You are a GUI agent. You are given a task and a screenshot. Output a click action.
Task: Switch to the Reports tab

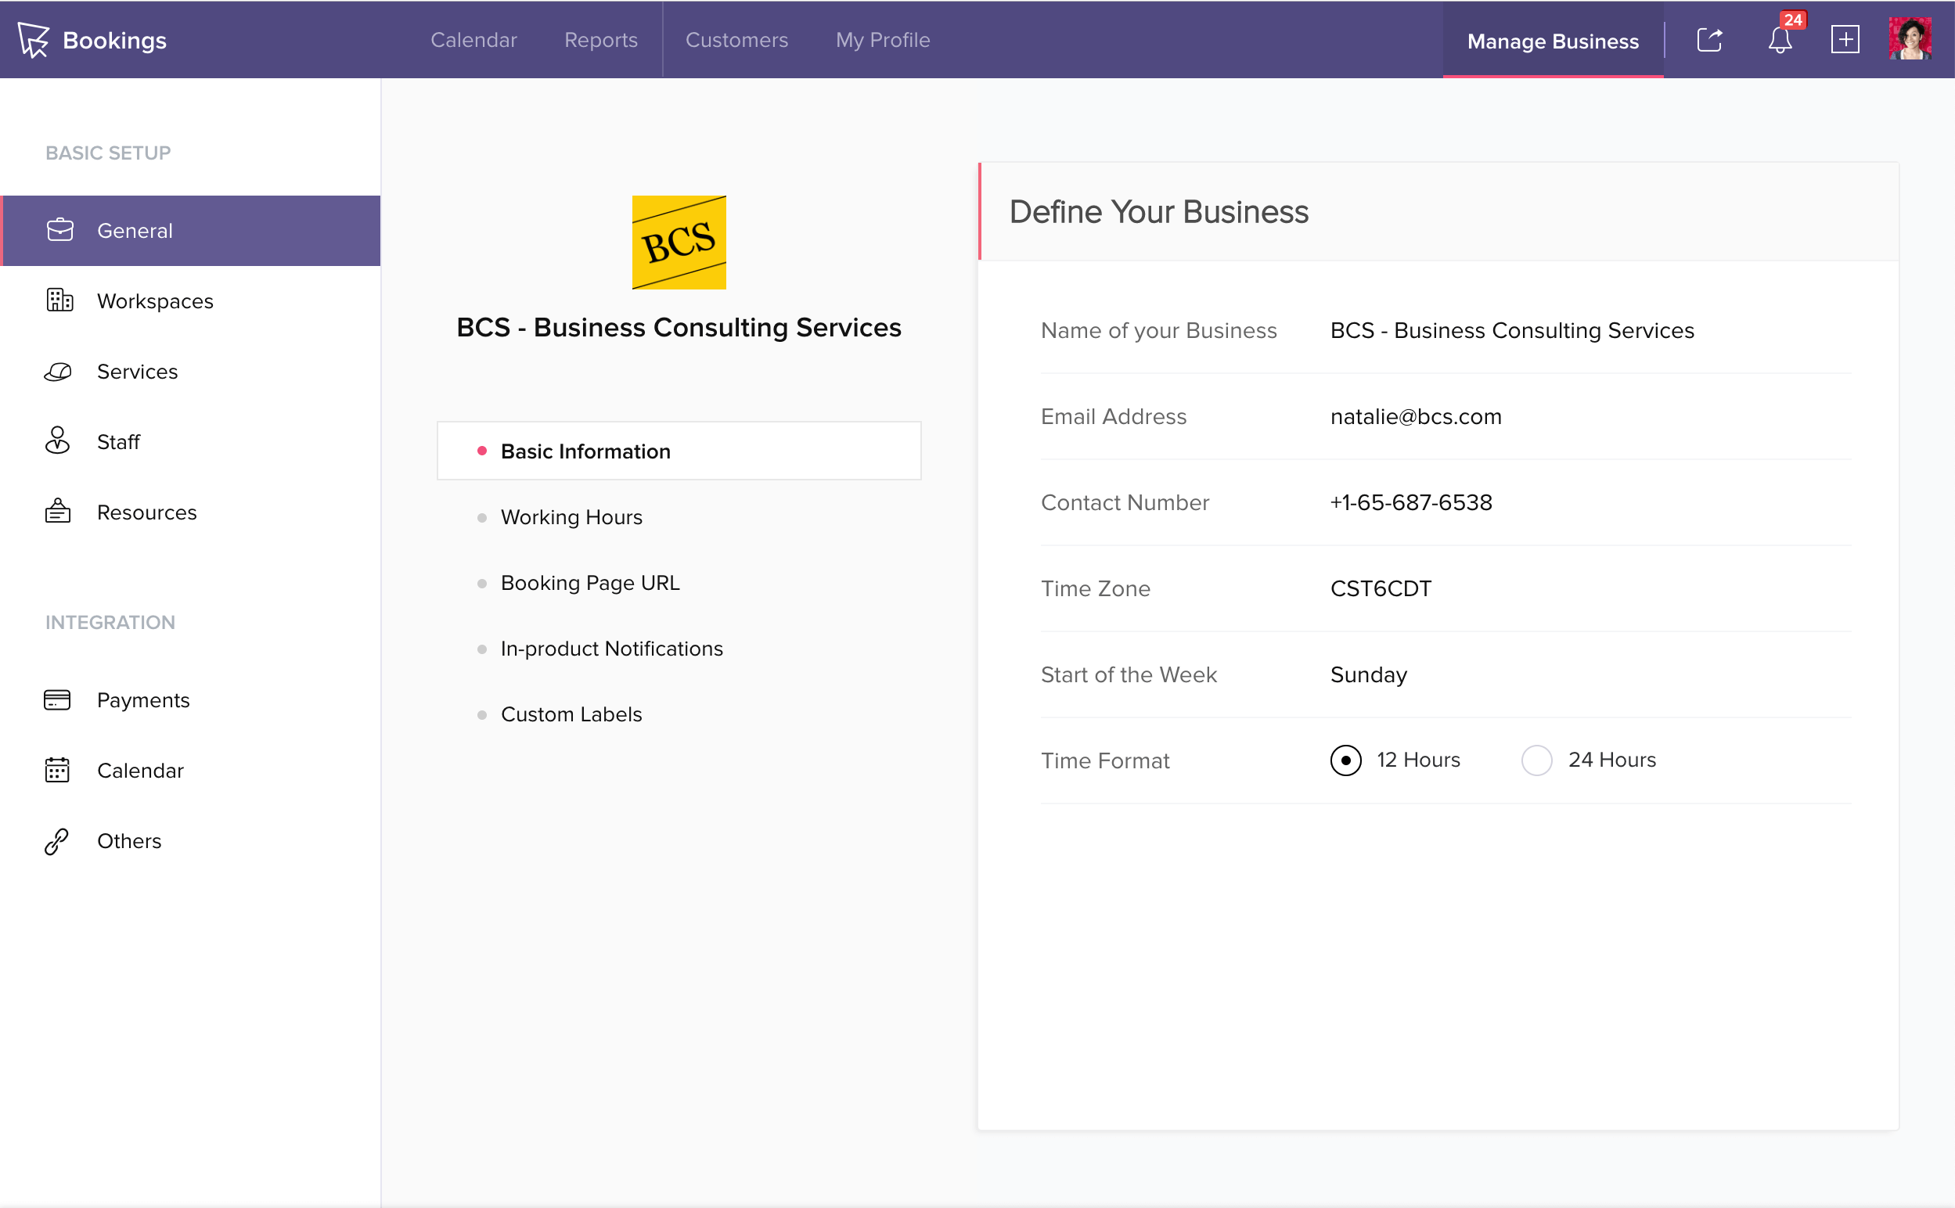(601, 40)
